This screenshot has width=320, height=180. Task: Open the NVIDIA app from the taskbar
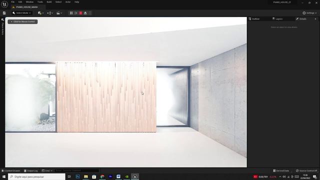point(126,176)
